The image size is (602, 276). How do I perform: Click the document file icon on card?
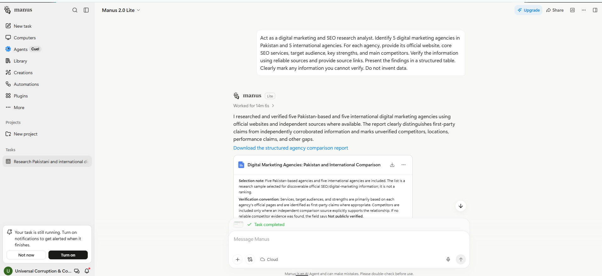(241, 165)
